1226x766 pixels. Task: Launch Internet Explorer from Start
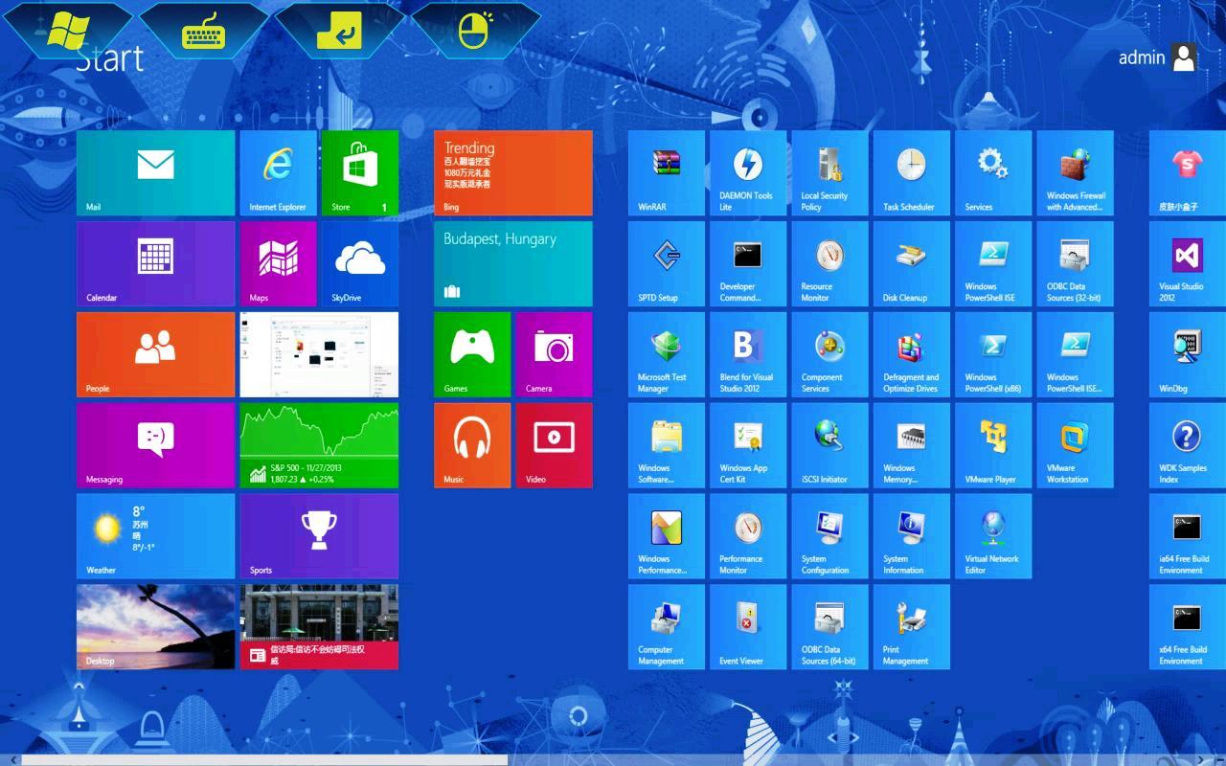[x=278, y=172]
